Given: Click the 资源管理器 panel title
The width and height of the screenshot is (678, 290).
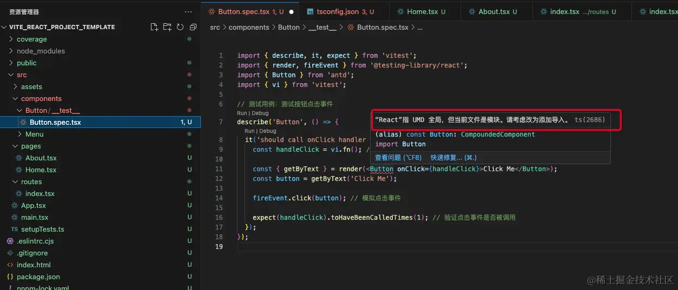Looking at the screenshot, I should tap(24, 11).
